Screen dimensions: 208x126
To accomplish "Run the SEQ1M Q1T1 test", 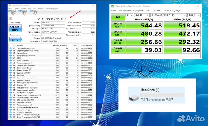I will (118, 33).
